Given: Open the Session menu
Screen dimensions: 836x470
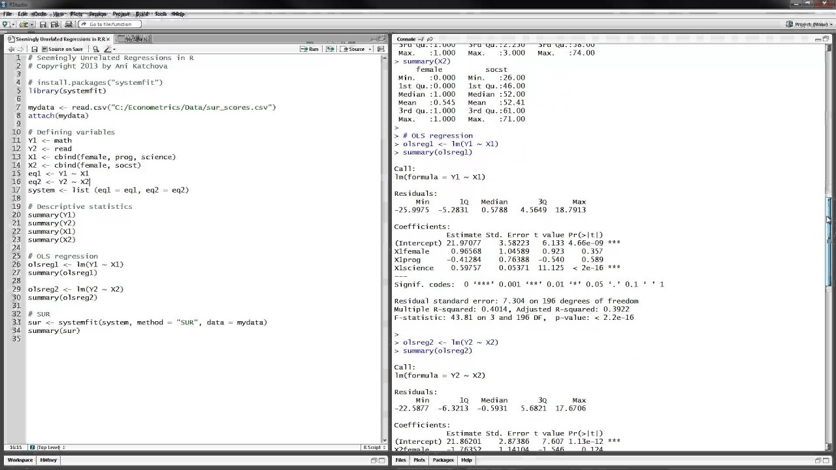Looking at the screenshot, I should click(x=97, y=14).
